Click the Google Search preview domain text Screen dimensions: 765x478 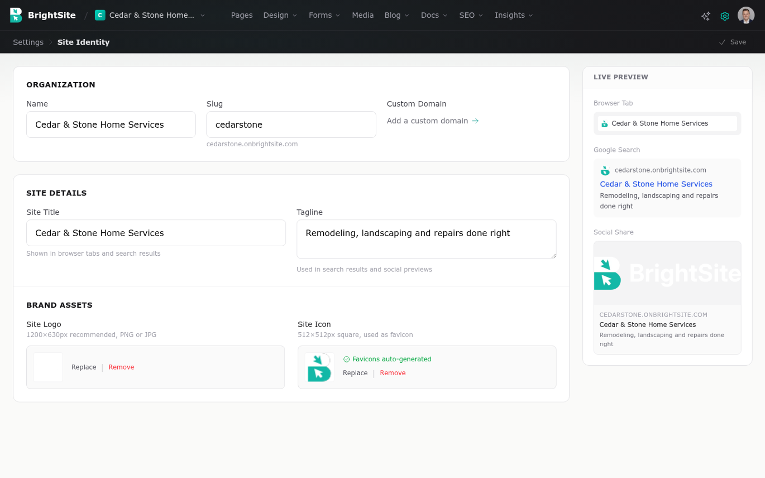tap(660, 170)
